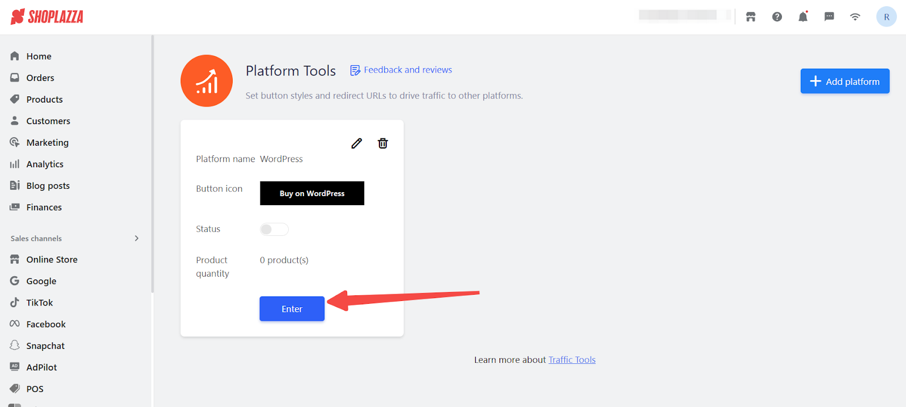Click the blue Enter button
Viewport: 906px width, 407px height.
tap(292, 309)
